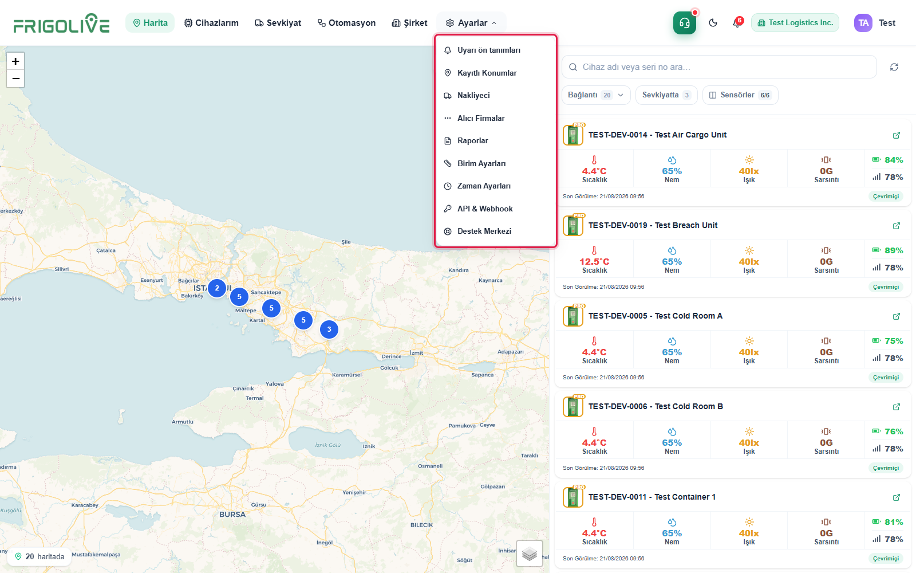Select TEST-DEV-0019 - Test Breach Unit title
The width and height of the screenshot is (916, 573).
click(x=653, y=226)
